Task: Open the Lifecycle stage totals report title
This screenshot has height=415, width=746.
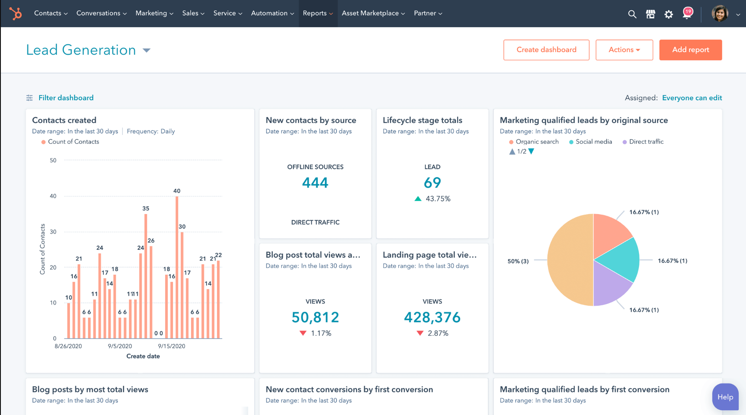Action: [x=422, y=120]
